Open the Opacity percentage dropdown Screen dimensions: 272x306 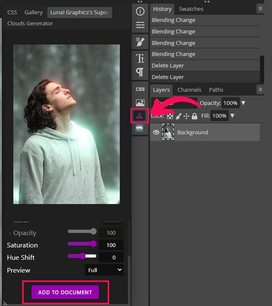pos(244,103)
